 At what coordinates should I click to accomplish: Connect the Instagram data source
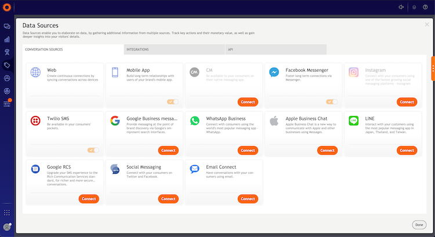pos(407,102)
